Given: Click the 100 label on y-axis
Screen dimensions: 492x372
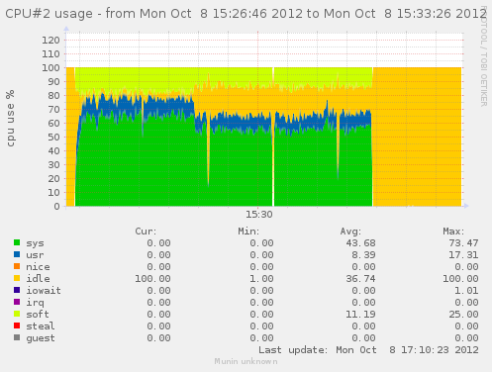Looking at the screenshot, I should point(50,68).
